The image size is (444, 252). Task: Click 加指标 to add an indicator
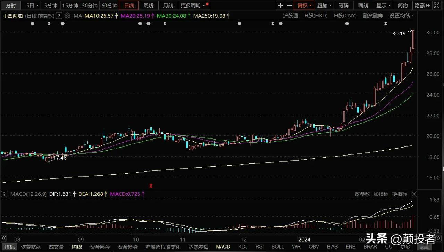point(381,194)
